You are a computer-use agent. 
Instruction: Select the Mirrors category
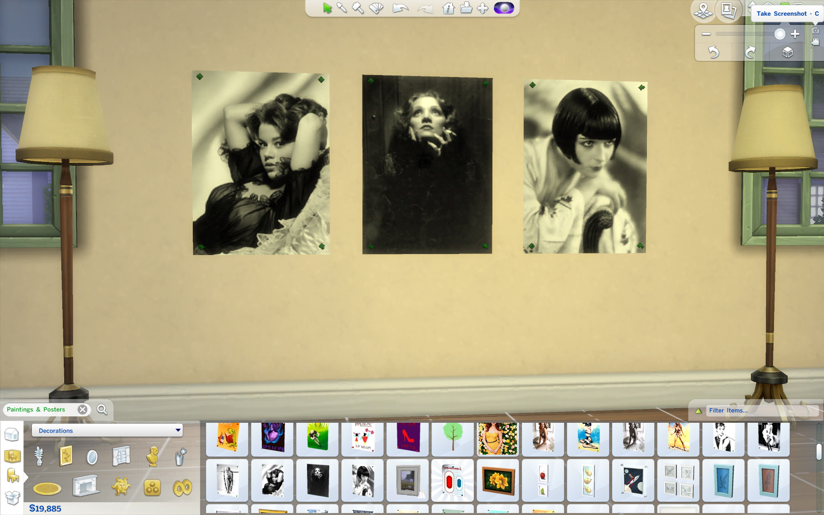click(92, 457)
